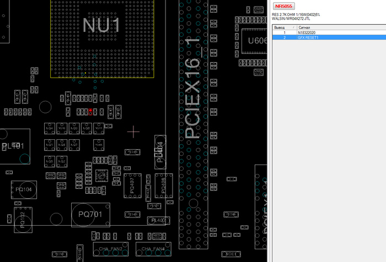Click the PL402 component
The width and height of the screenshot is (386, 262).
(x=158, y=221)
